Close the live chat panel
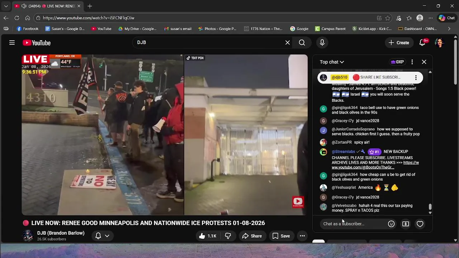This screenshot has width=459, height=258. pos(424,62)
